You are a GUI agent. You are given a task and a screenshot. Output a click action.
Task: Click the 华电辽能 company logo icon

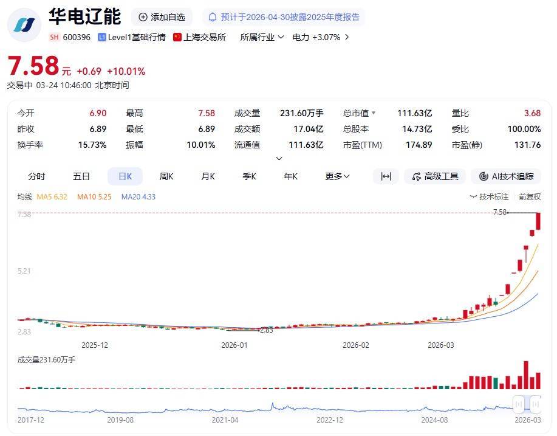coord(24,24)
